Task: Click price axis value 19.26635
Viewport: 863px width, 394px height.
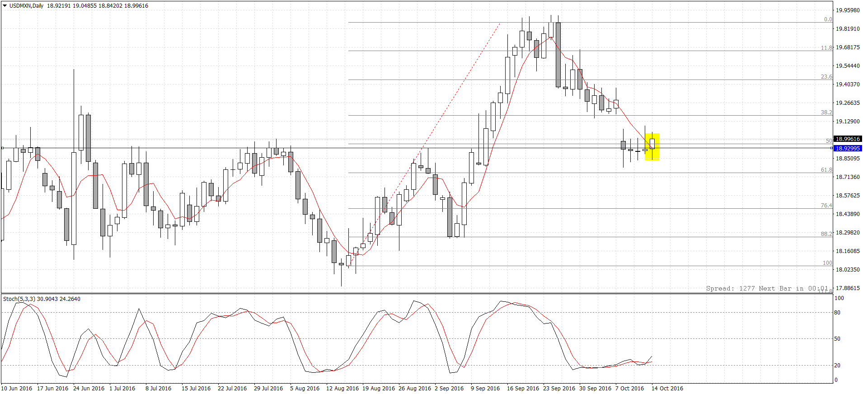Action: pyautogui.click(x=848, y=103)
